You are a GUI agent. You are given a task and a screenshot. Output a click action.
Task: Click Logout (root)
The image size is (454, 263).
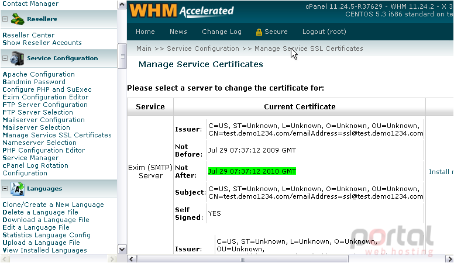pyautogui.click(x=324, y=32)
